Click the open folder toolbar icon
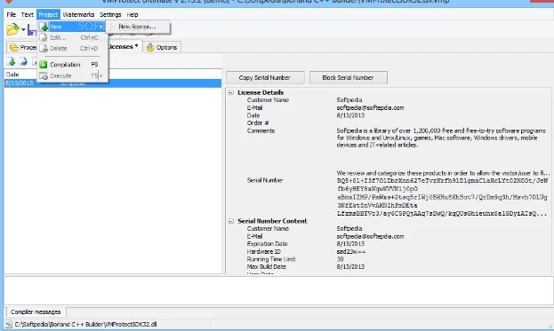Screen dimensions: 554x331 (12, 29)
